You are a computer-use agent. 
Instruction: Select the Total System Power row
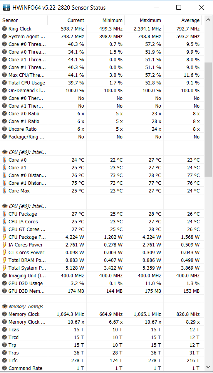tap(101, 268)
